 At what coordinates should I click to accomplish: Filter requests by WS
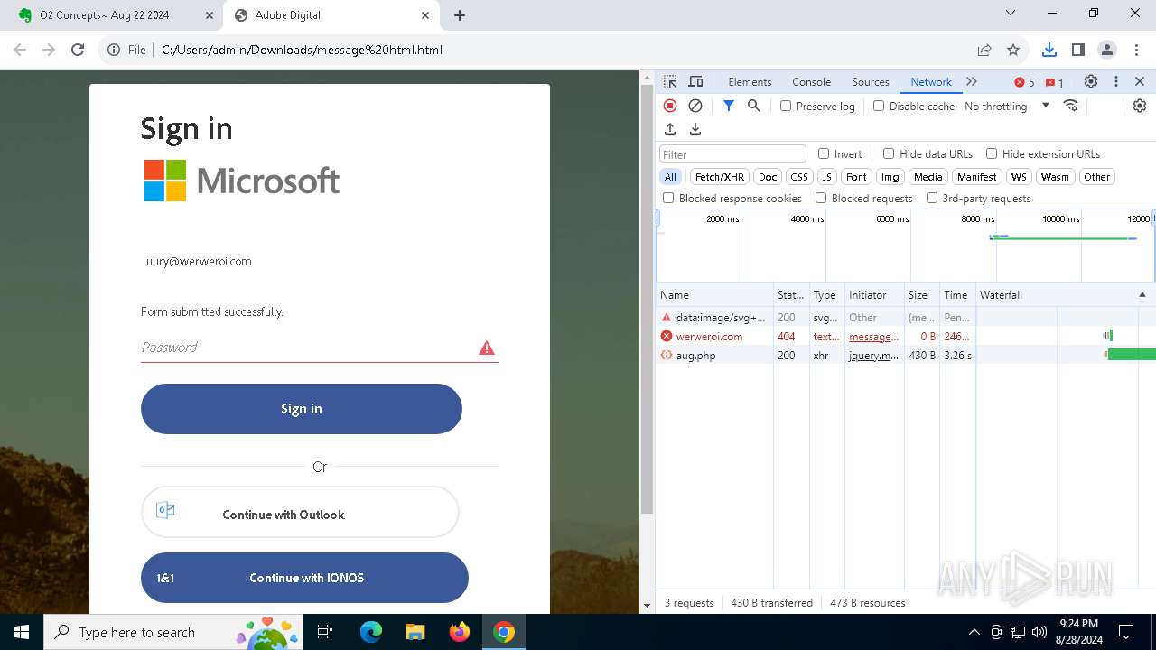1019,177
